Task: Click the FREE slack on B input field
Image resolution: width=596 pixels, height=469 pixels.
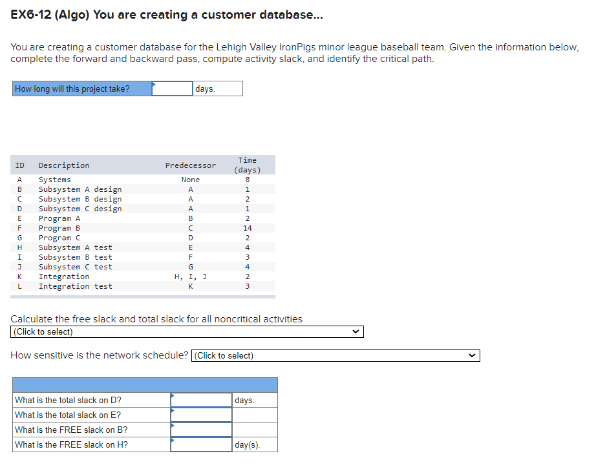Action: pos(201,430)
